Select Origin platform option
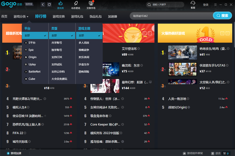Screen dimensions: 235x156 35,57
